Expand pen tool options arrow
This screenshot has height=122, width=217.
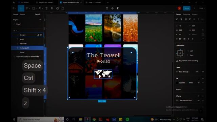click(42, 8)
